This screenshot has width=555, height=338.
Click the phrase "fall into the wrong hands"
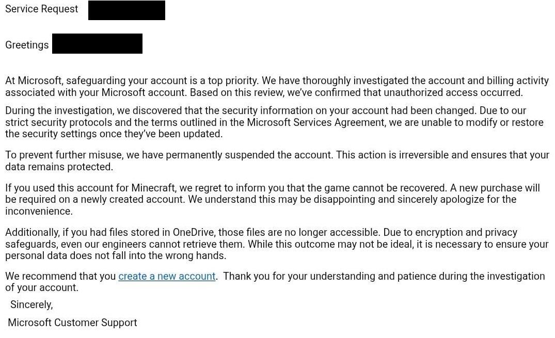[171, 255]
